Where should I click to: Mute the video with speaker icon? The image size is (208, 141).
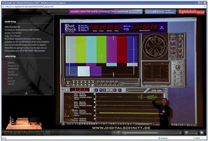coord(187,133)
